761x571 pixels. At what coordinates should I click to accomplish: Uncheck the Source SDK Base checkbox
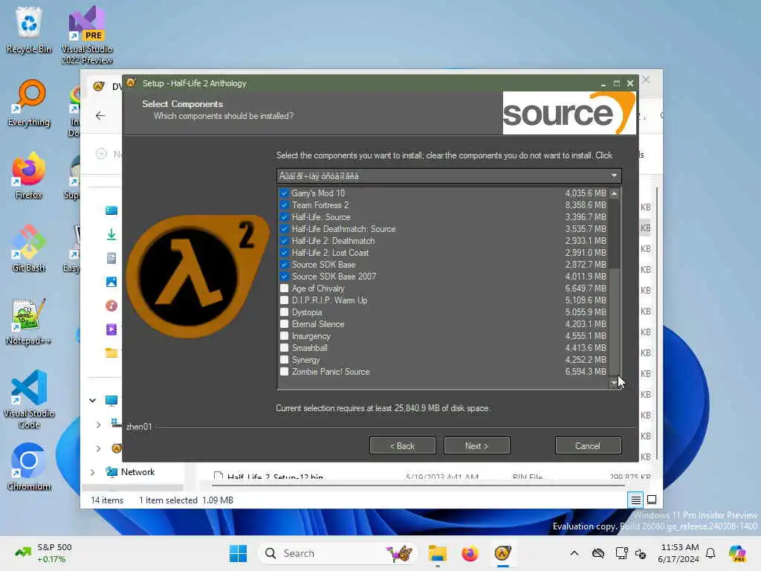[x=285, y=265]
